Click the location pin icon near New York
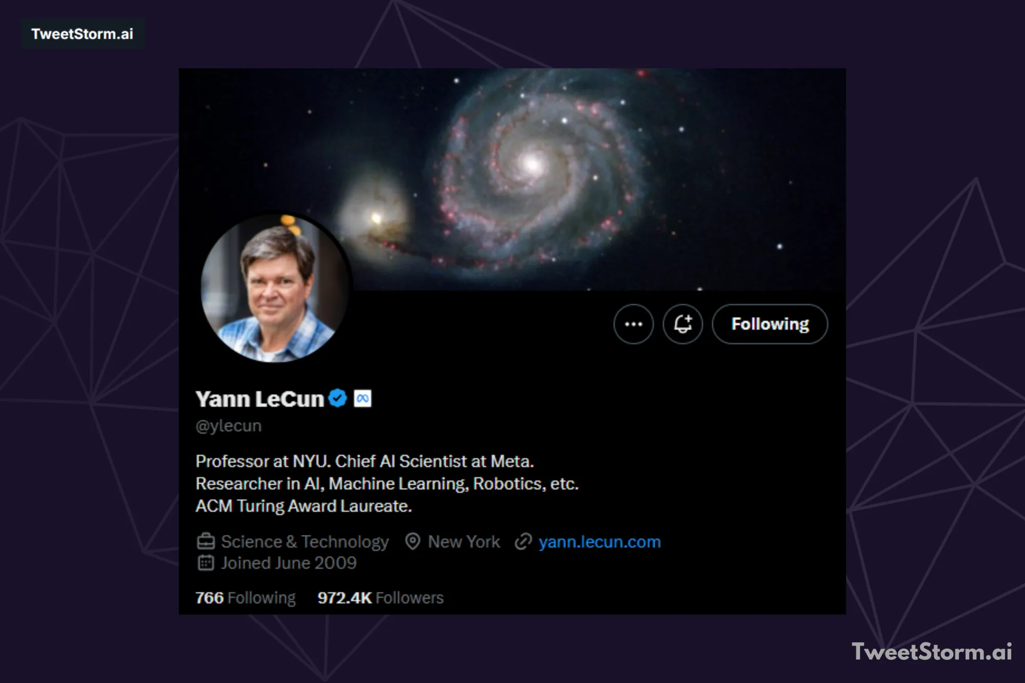 click(x=413, y=542)
